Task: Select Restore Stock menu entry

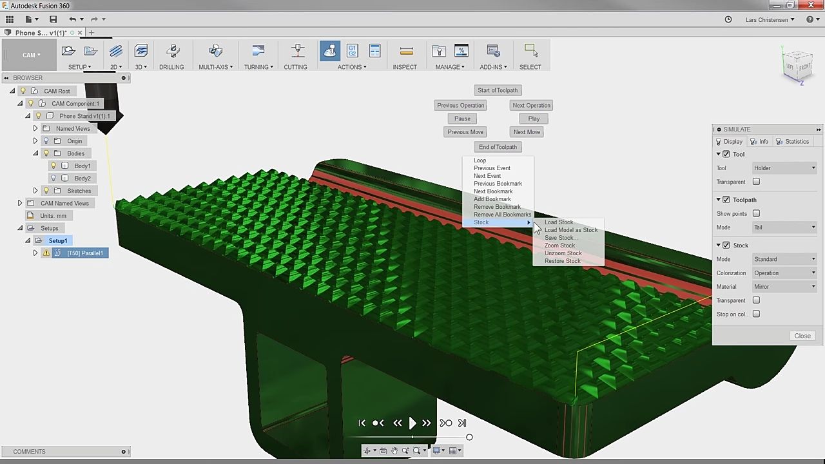Action: tap(563, 261)
